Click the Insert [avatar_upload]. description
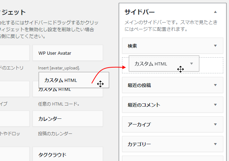This screenshot has height=161, width=229. (59, 68)
